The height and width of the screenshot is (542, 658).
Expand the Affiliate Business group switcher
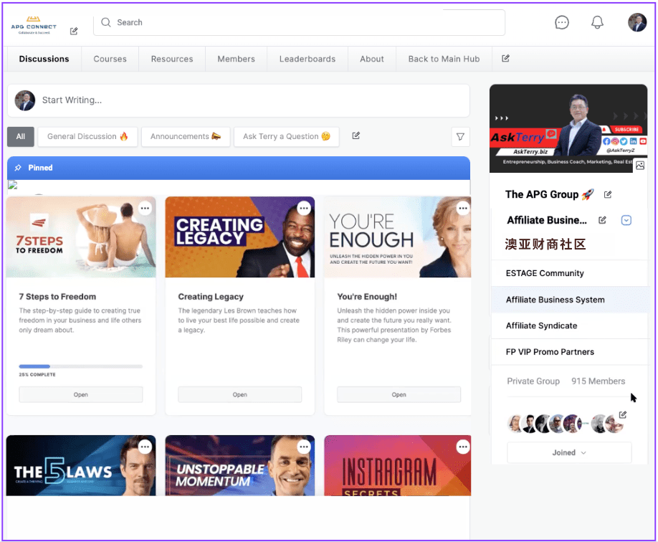coord(626,220)
